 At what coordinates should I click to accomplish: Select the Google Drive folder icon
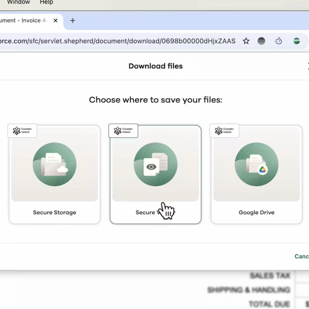(256, 164)
